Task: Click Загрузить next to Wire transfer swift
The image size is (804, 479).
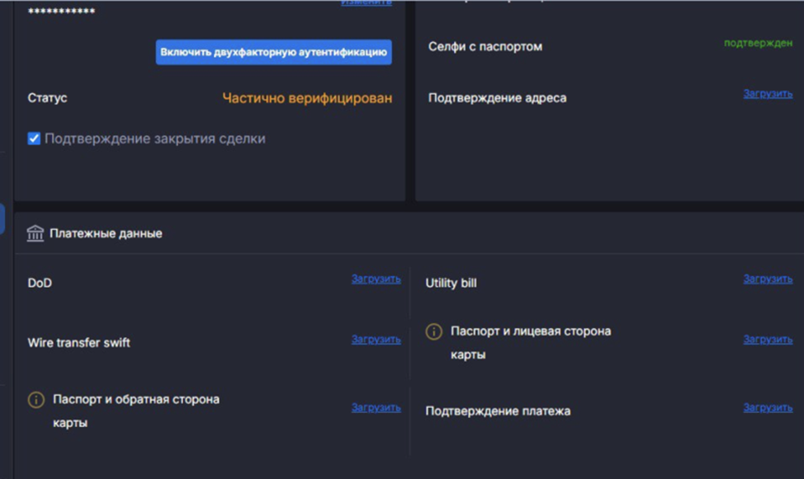Action: [376, 339]
